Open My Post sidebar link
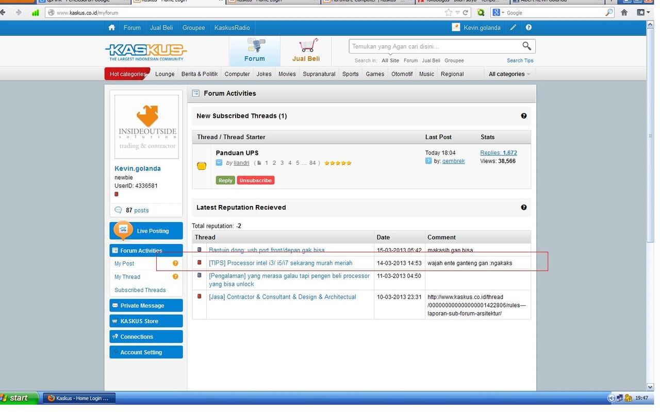This screenshot has width=660, height=412. click(x=124, y=264)
